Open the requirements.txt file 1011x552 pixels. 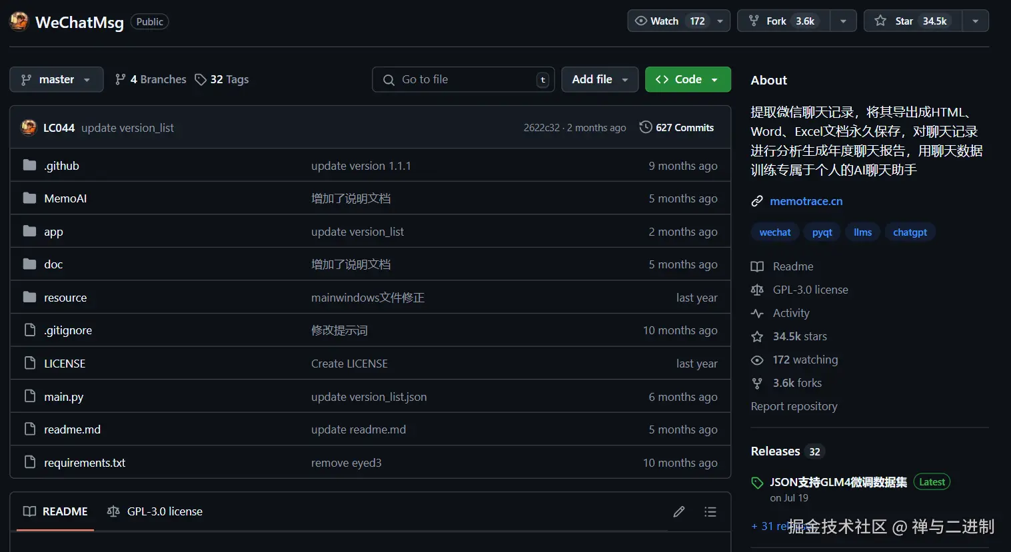[85, 463]
